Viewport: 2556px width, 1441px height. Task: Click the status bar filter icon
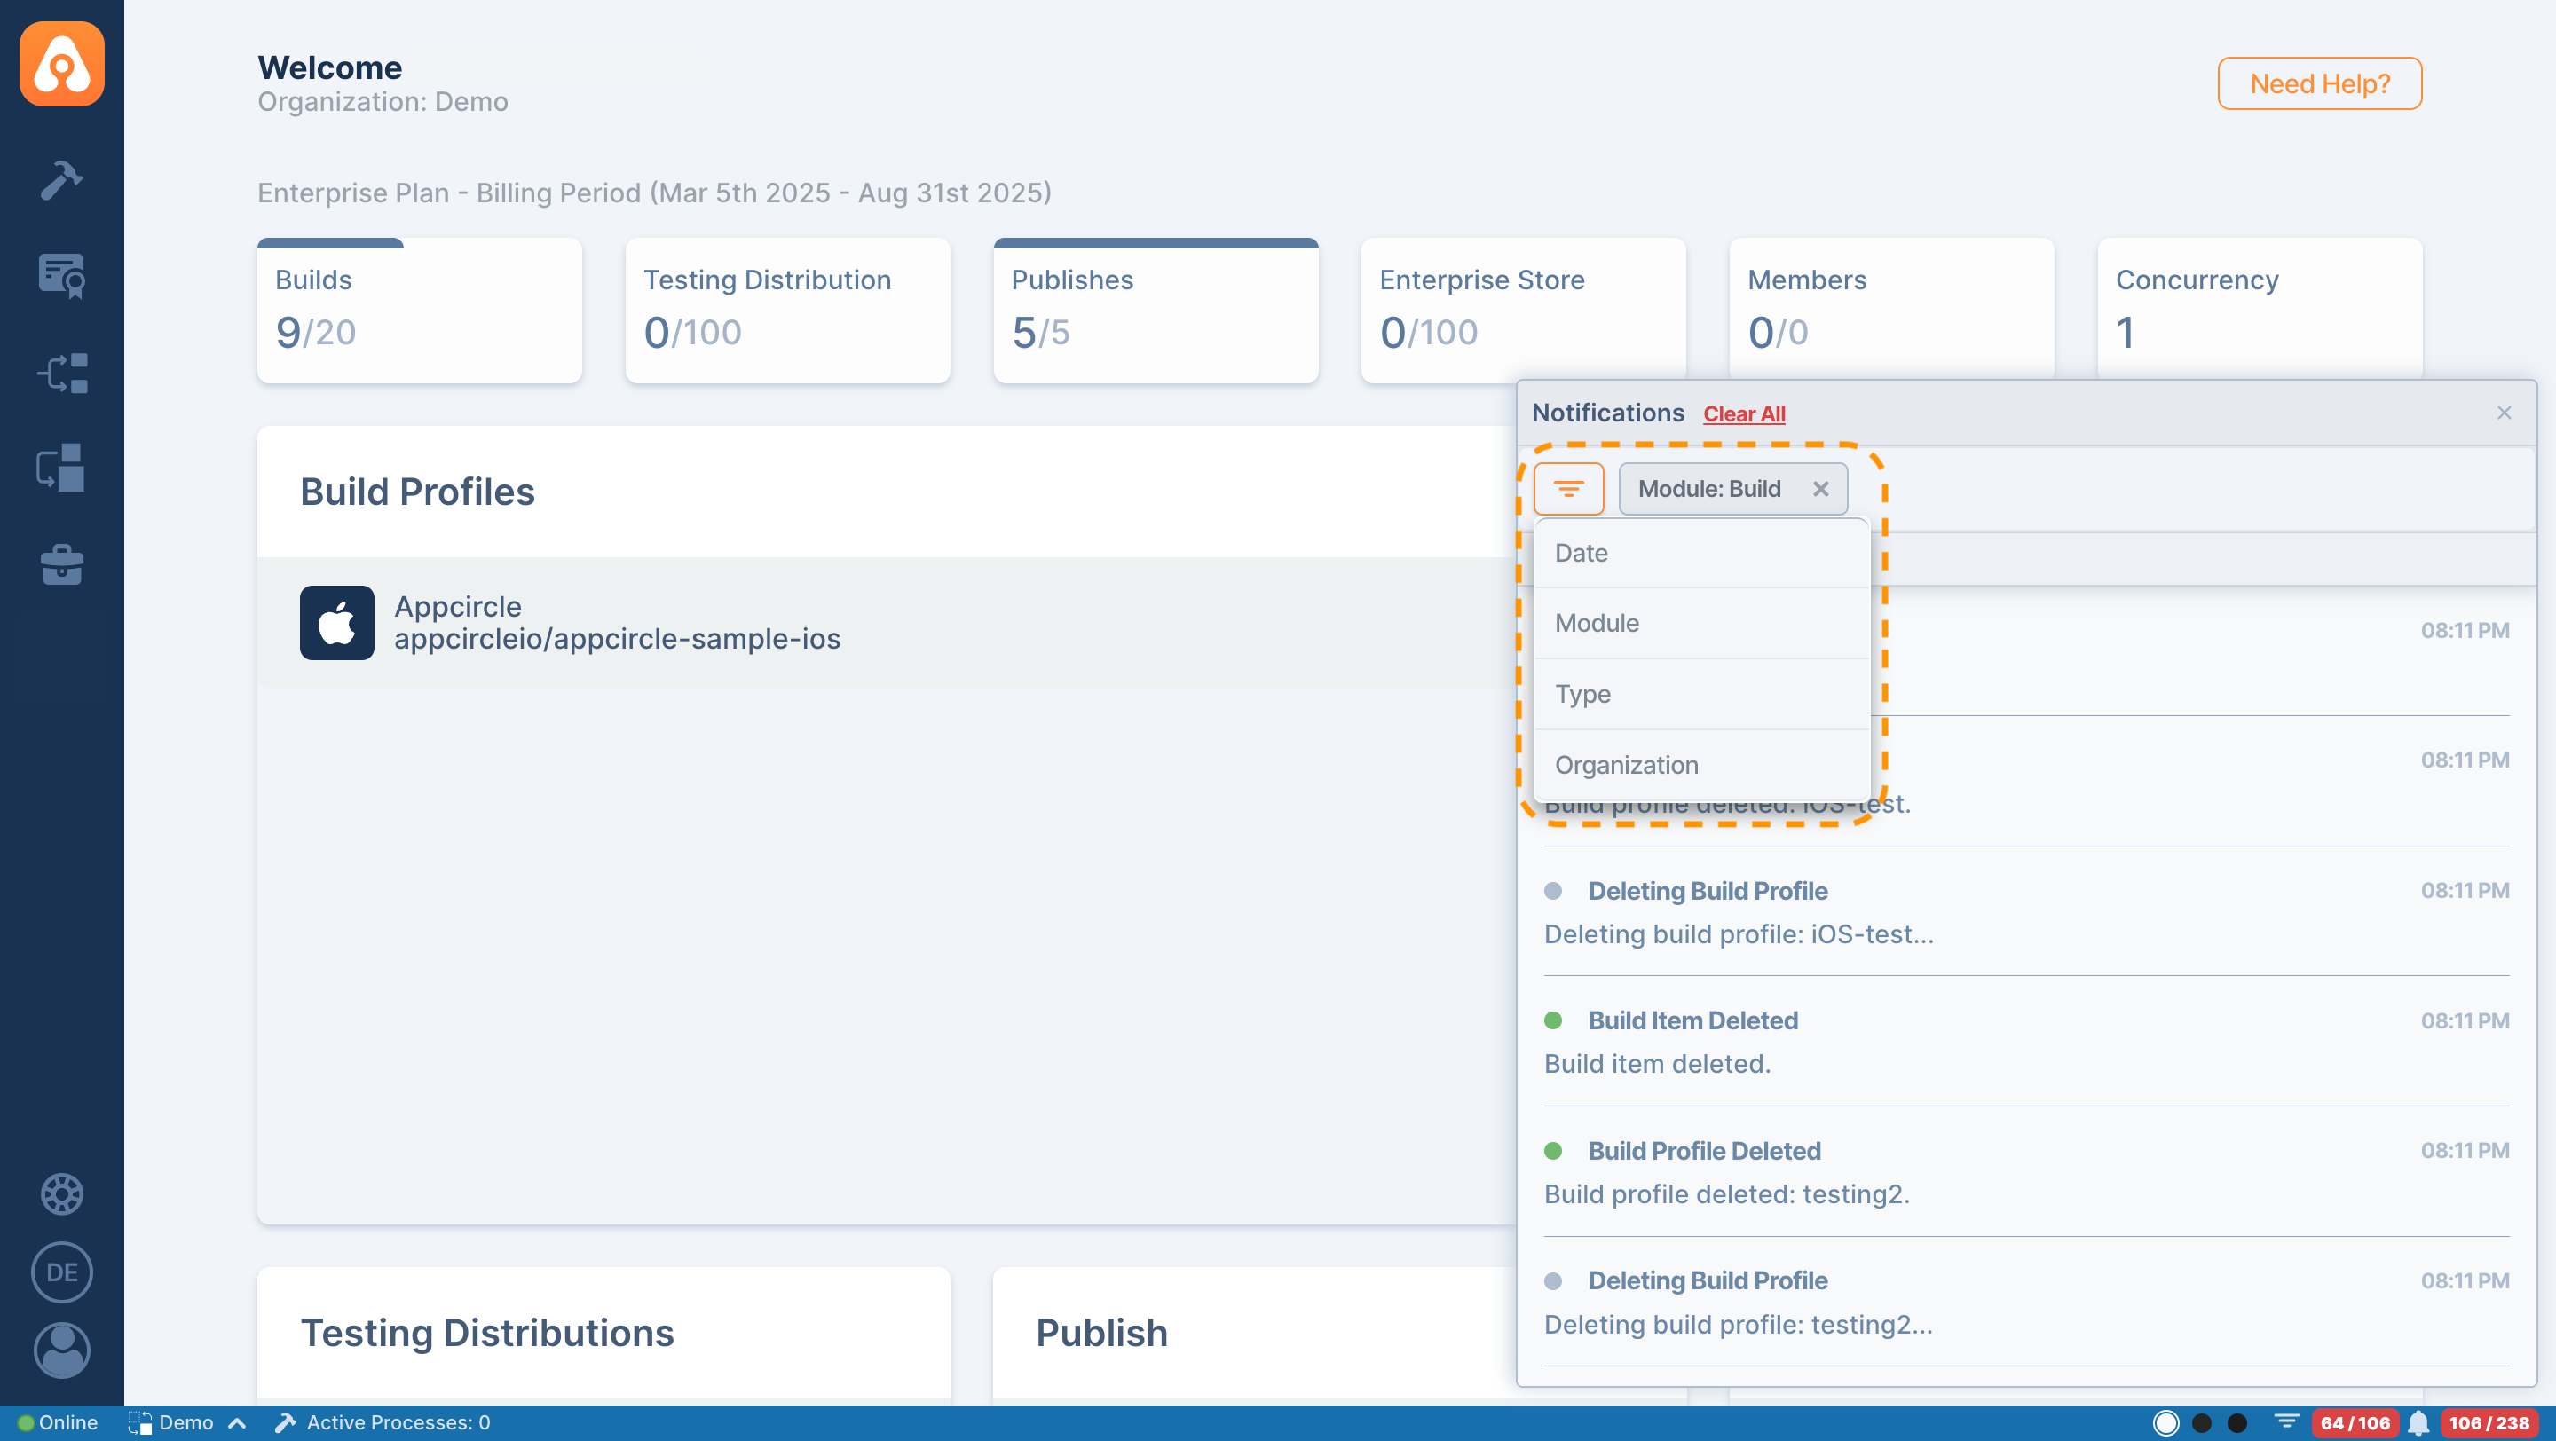click(x=2286, y=1421)
